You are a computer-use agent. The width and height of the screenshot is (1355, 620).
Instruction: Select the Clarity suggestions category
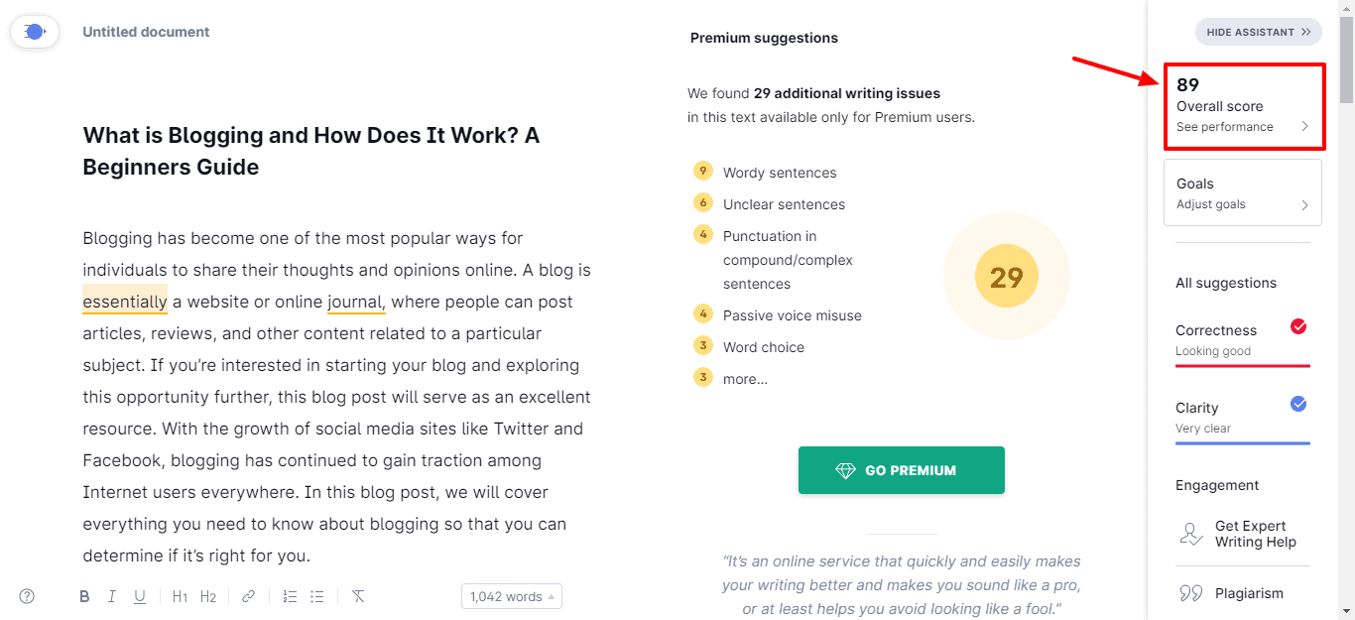coord(1242,417)
